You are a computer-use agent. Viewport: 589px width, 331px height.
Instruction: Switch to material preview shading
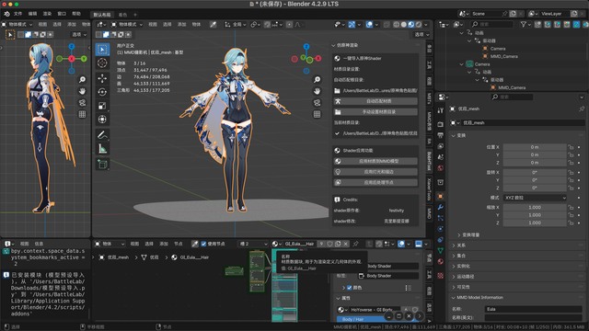[411, 25]
